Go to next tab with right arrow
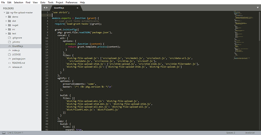 47,7
